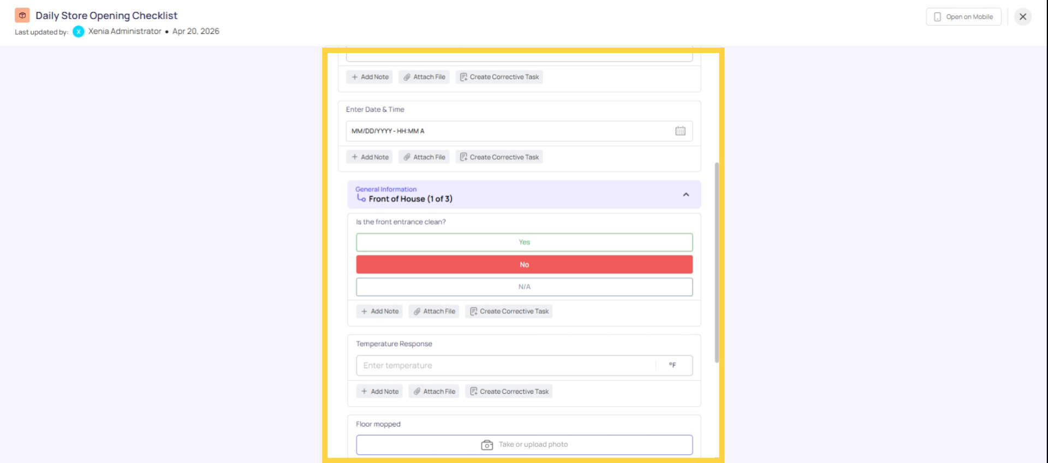The width and height of the screenshot is (1048, 463).
Task: Click the orange checklist icon beside the title
Action: click(22, 15)
